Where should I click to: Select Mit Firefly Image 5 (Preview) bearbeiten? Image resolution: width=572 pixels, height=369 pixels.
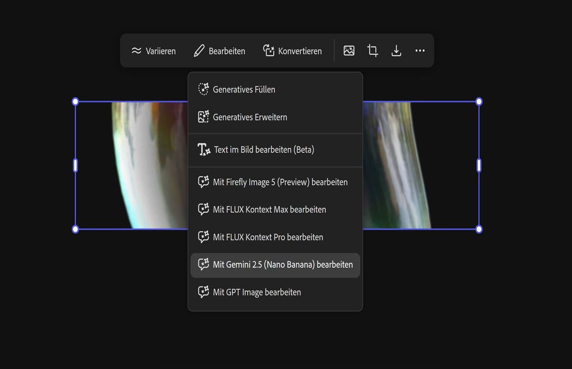tap(275, 182)
